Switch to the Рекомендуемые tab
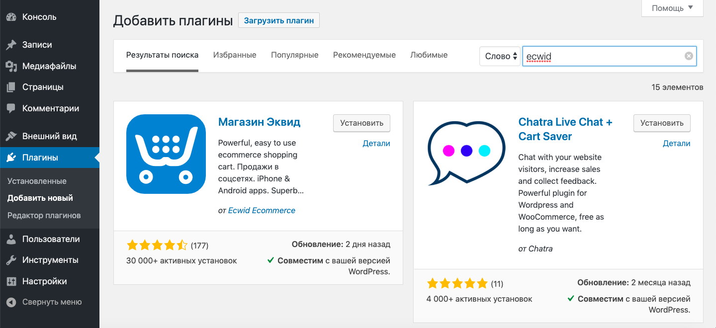 point(364,55)
